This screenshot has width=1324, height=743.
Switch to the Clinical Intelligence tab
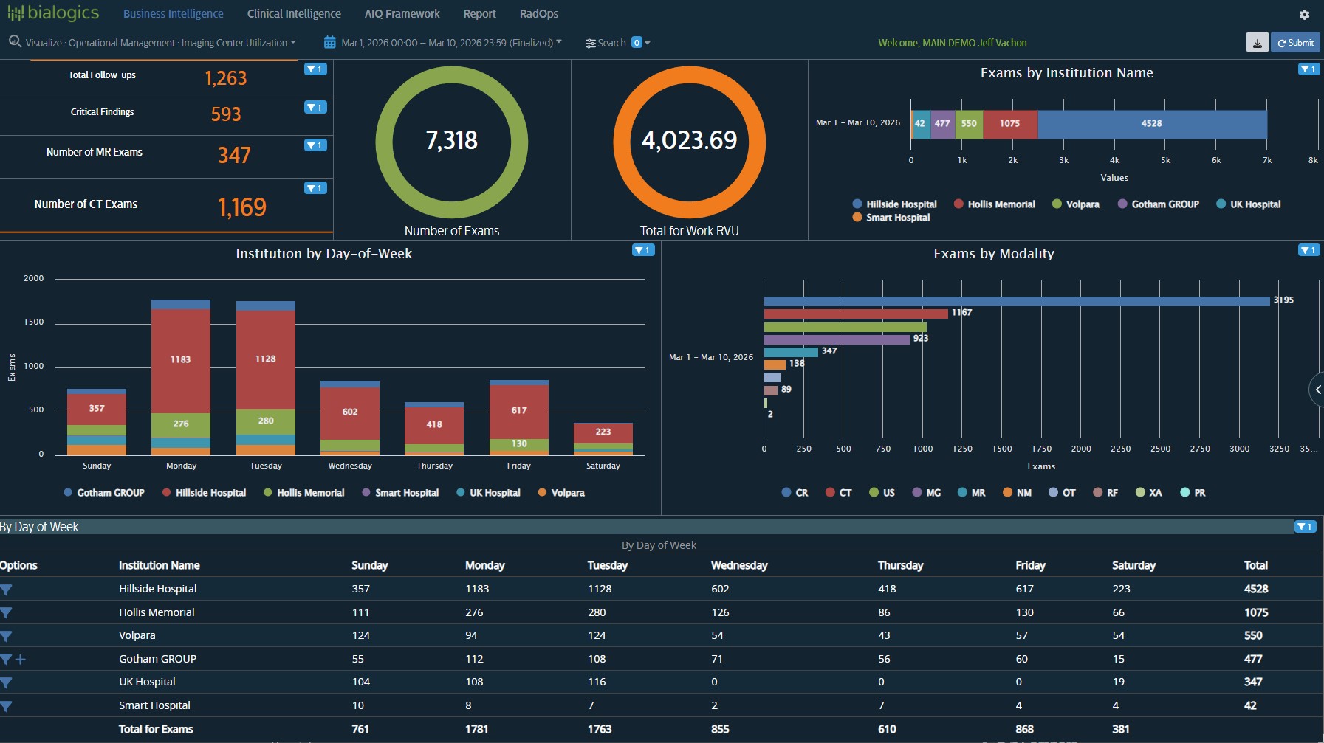point(294,13)
